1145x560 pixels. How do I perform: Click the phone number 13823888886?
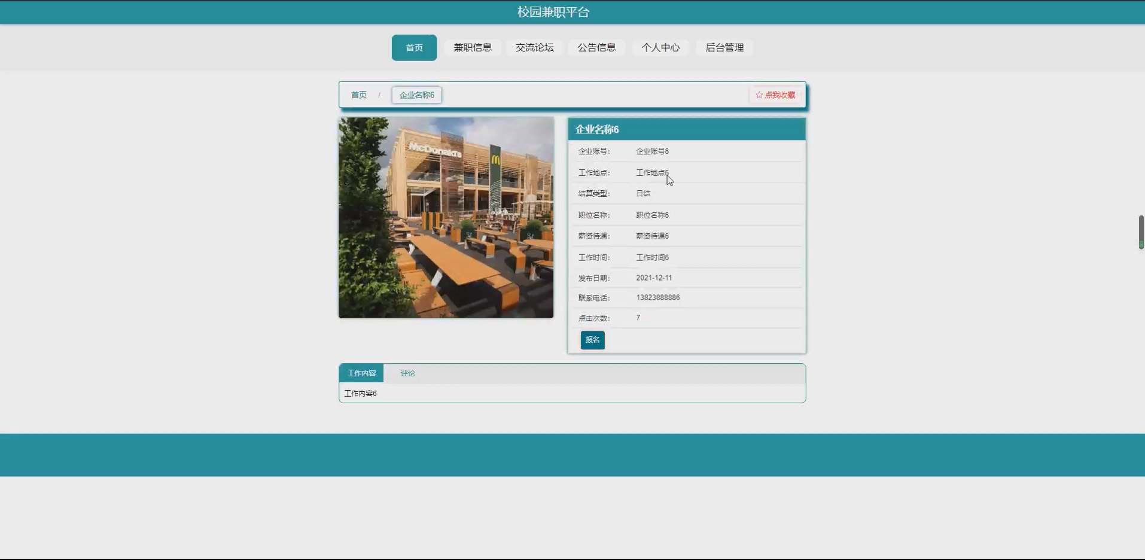tap(657, 297)
